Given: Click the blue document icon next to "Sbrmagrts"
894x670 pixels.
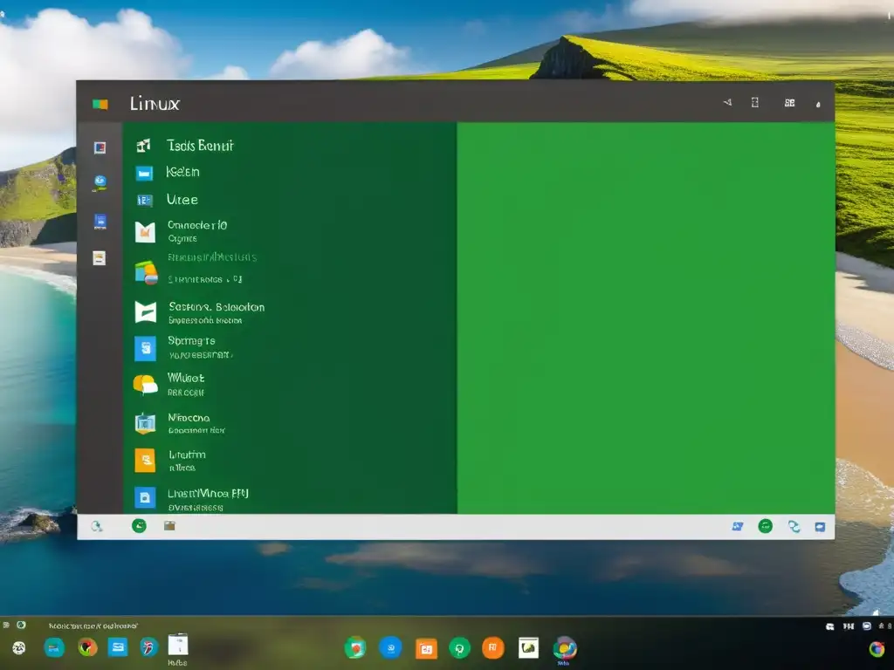Looking at the screenshot, I should [146, 348].
